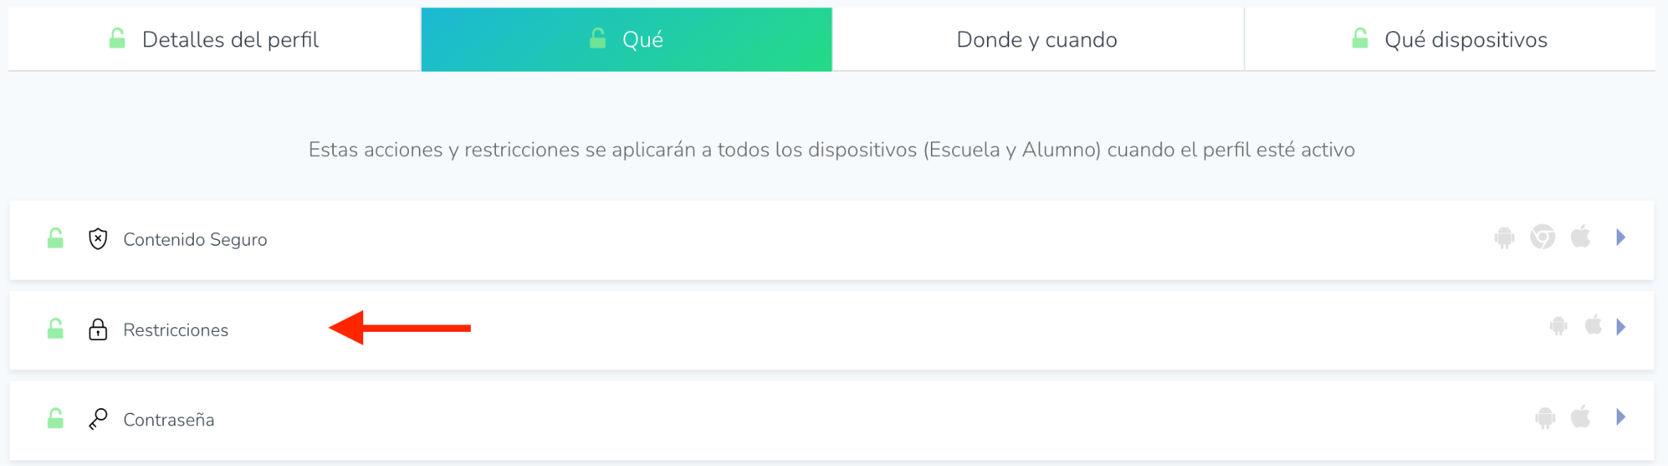Click the Chrome icon in Contenido Seguro row
The width and height of the screenshot is (1668, 466).
(x=1542, y=237)
